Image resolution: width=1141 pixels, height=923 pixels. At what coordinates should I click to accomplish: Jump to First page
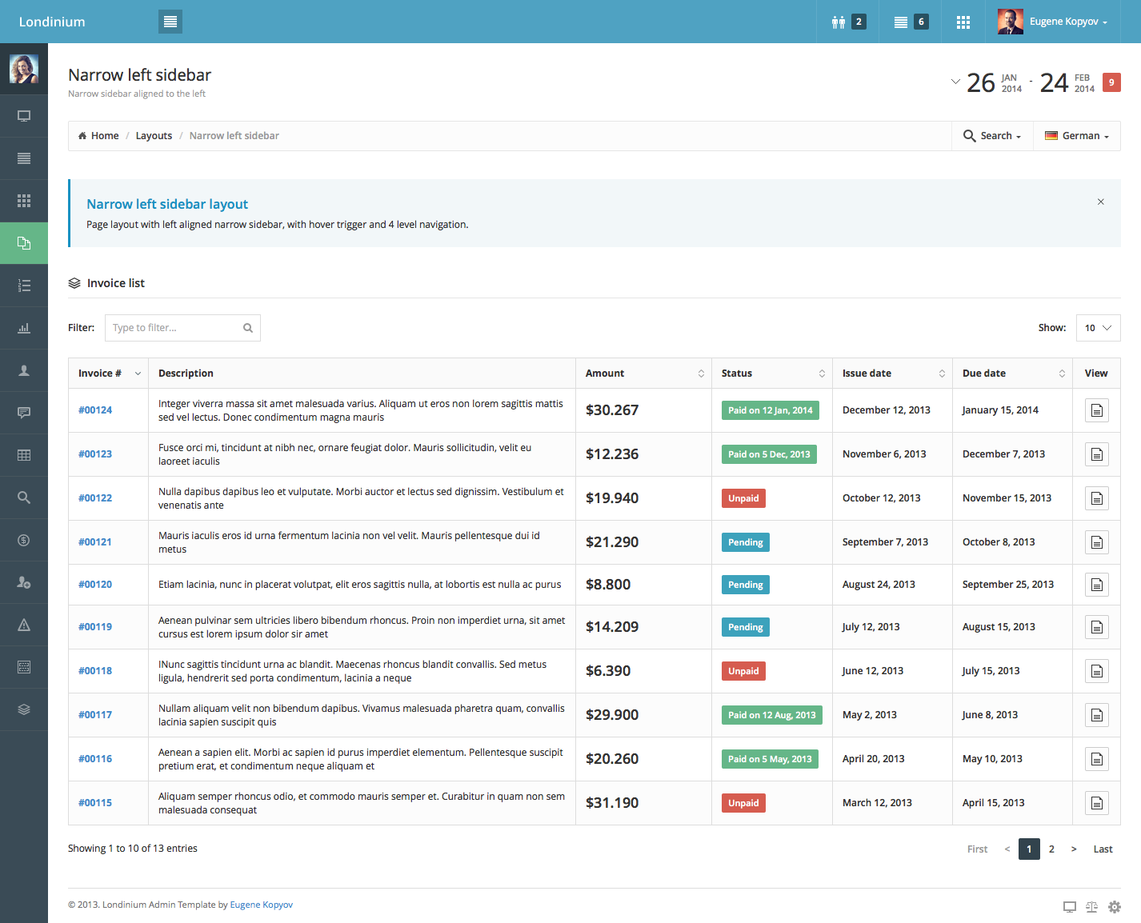point(977,849)
